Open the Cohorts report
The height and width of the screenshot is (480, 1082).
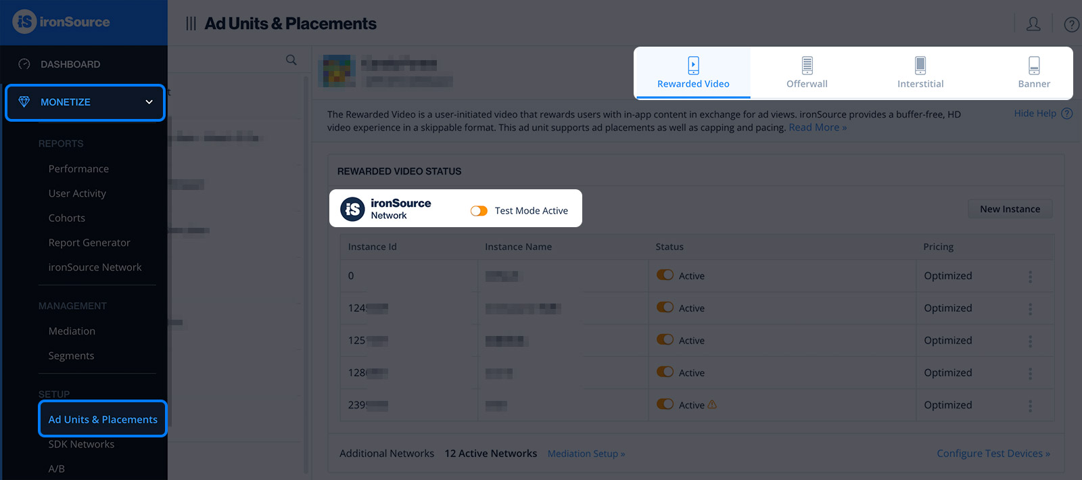[67, 218]
